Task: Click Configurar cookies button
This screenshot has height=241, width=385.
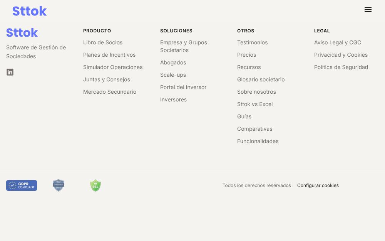Action: click(318, 185)
